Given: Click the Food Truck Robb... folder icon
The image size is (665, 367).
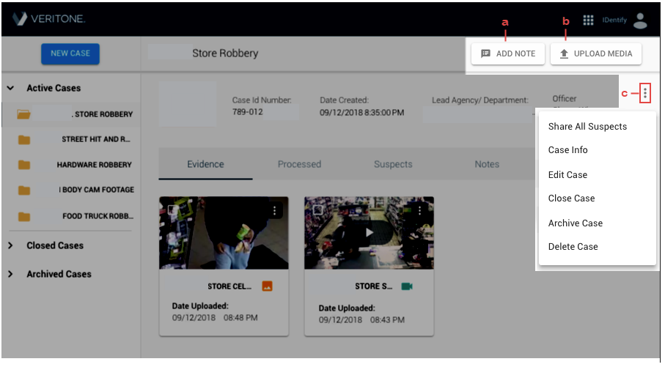Looking at the screenshot, I should tap(24, 217).
